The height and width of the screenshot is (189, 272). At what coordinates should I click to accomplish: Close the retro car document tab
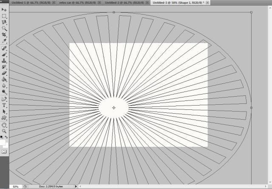(99, 3)
